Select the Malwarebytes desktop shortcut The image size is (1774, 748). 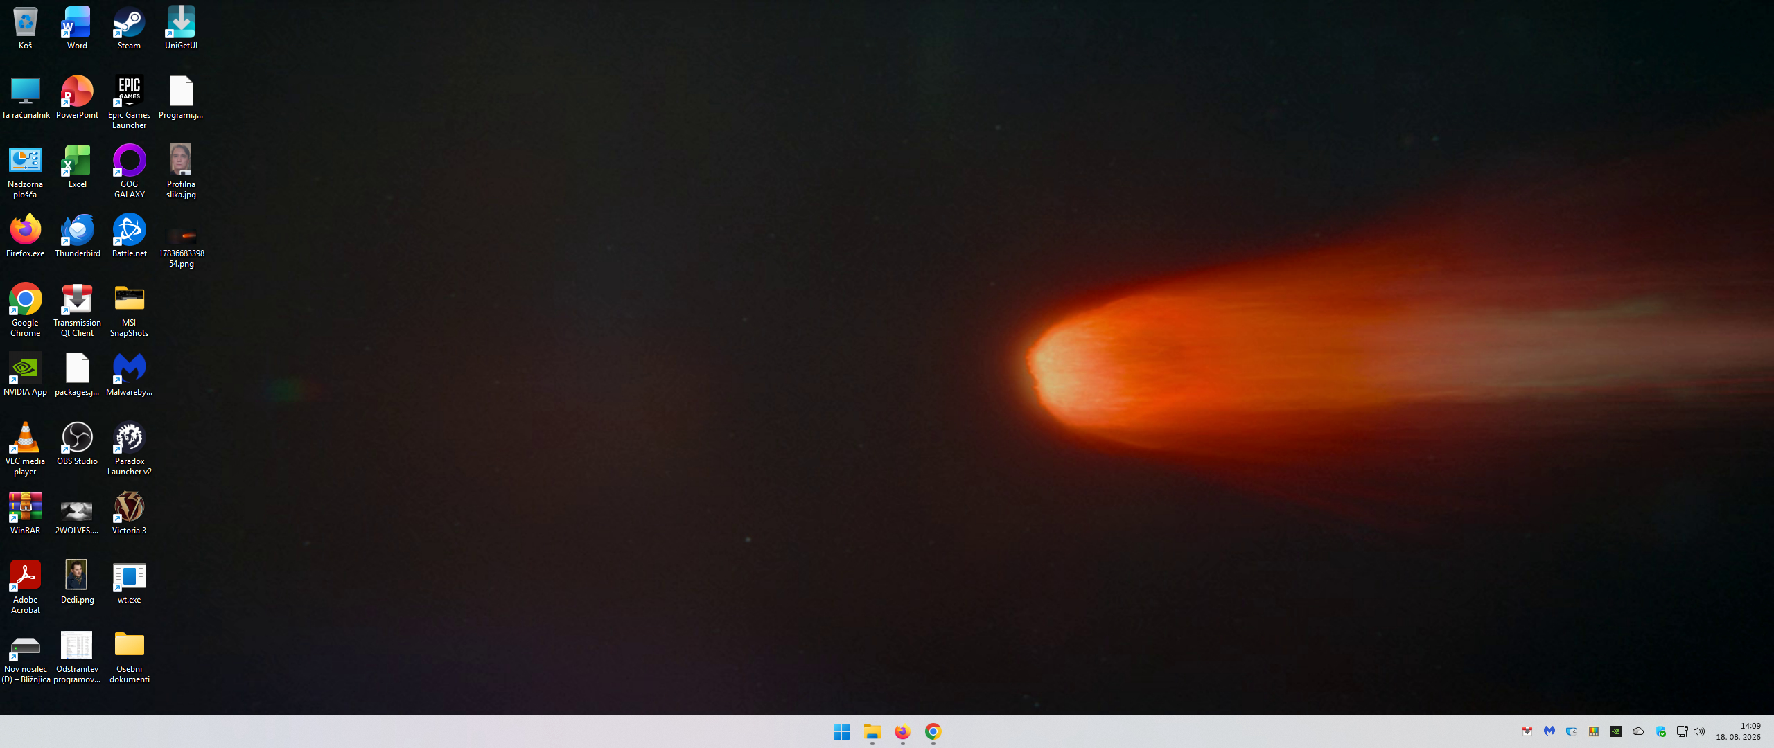[129, 374]
